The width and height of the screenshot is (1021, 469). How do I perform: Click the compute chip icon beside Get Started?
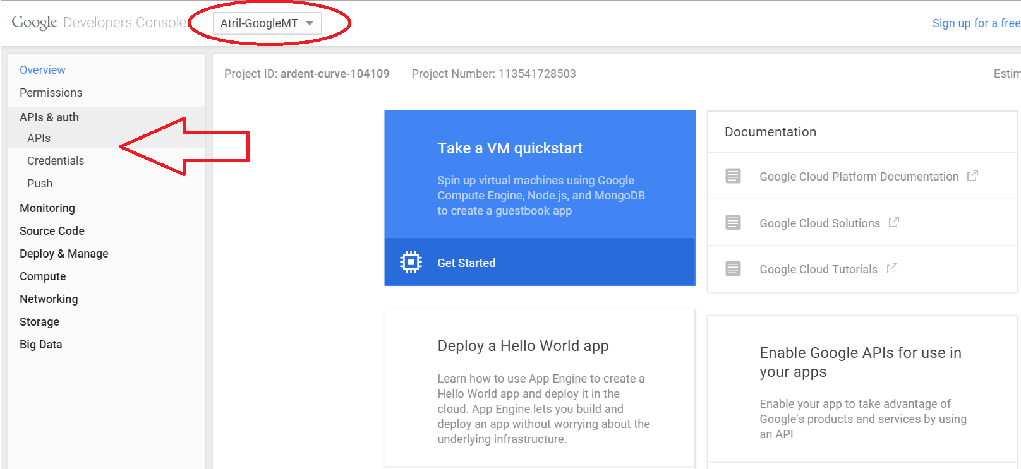411,261
